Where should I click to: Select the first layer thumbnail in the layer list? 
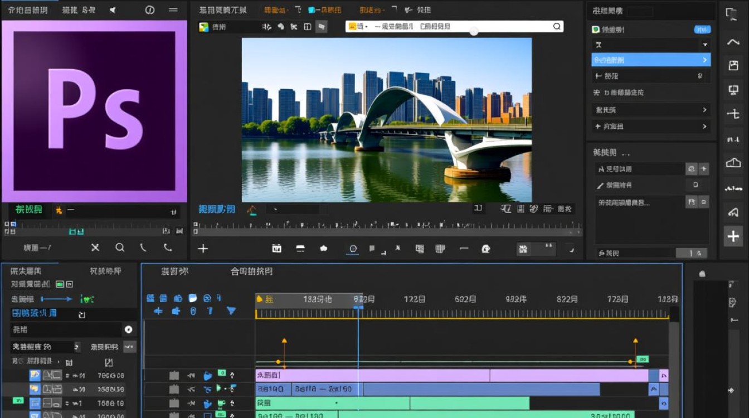coord(35,375)
